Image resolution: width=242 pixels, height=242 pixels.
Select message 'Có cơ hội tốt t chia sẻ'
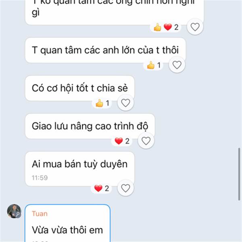(79, 88)
